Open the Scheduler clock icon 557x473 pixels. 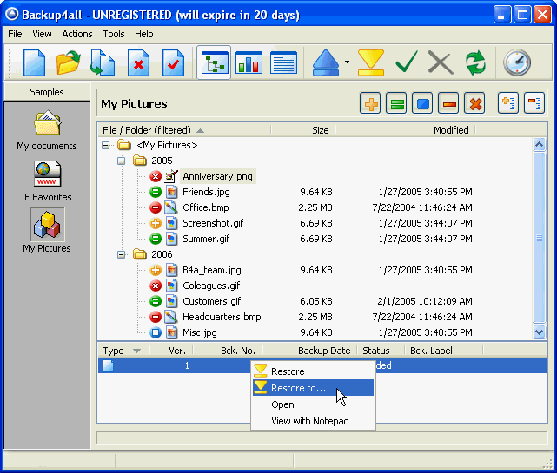click(x=517, y=62)
